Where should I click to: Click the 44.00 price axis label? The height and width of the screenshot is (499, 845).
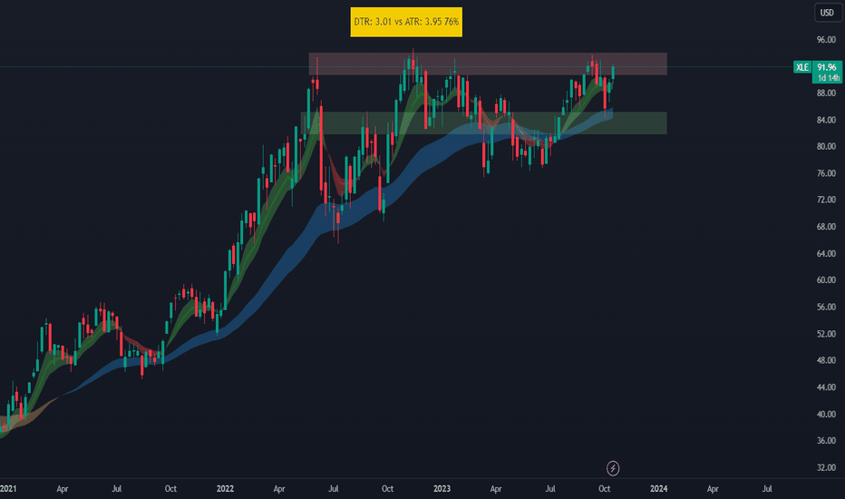pyautogui.click(x=826, y=387)
